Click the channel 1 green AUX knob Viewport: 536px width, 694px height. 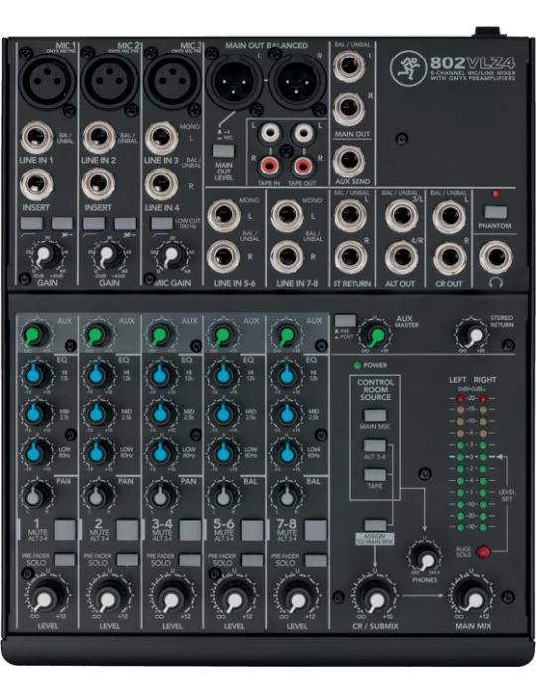(35, 335)
